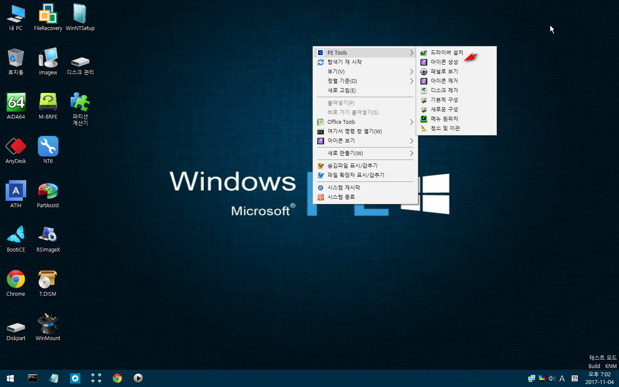Viewport: 619px width, 387px height.
Task: Select 시스템 재시작 to reboot
Action: 365,187
